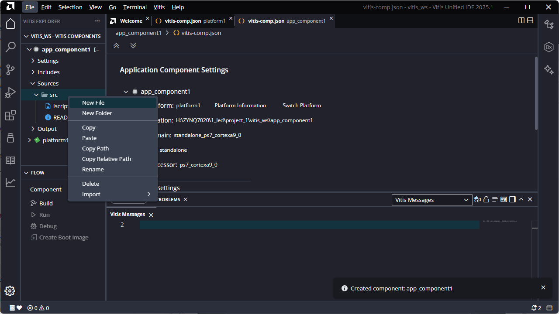This screenshot has height=314, width=559.
Task: Toggle maximized panel with up chevron
Action: (x=521, y=199)
